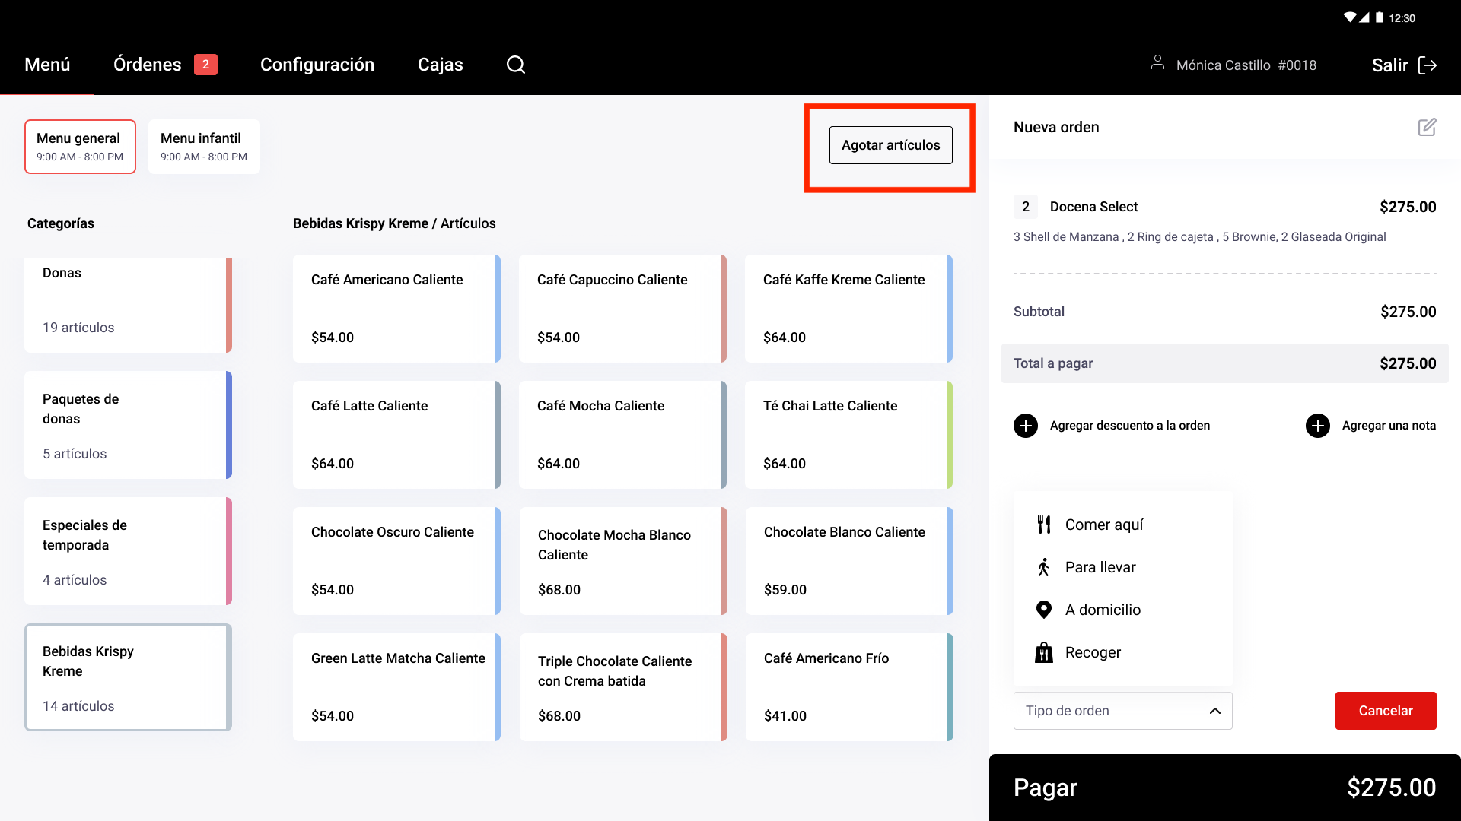Add Té Chai Latte Caliente to order
The image size is (1461, 821).
(848, 435)
